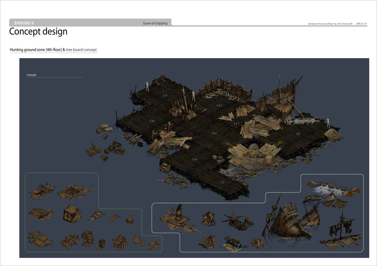Click the EPISODE 6 header tab
Screen dimensions: 377x266
pyautogui.click(x=24, y=23)
